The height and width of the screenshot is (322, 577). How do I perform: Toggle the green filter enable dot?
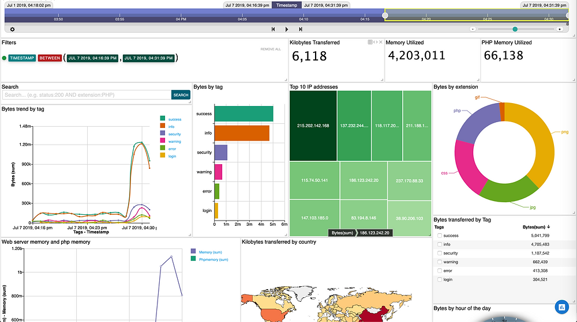click(x=4, y=58)
